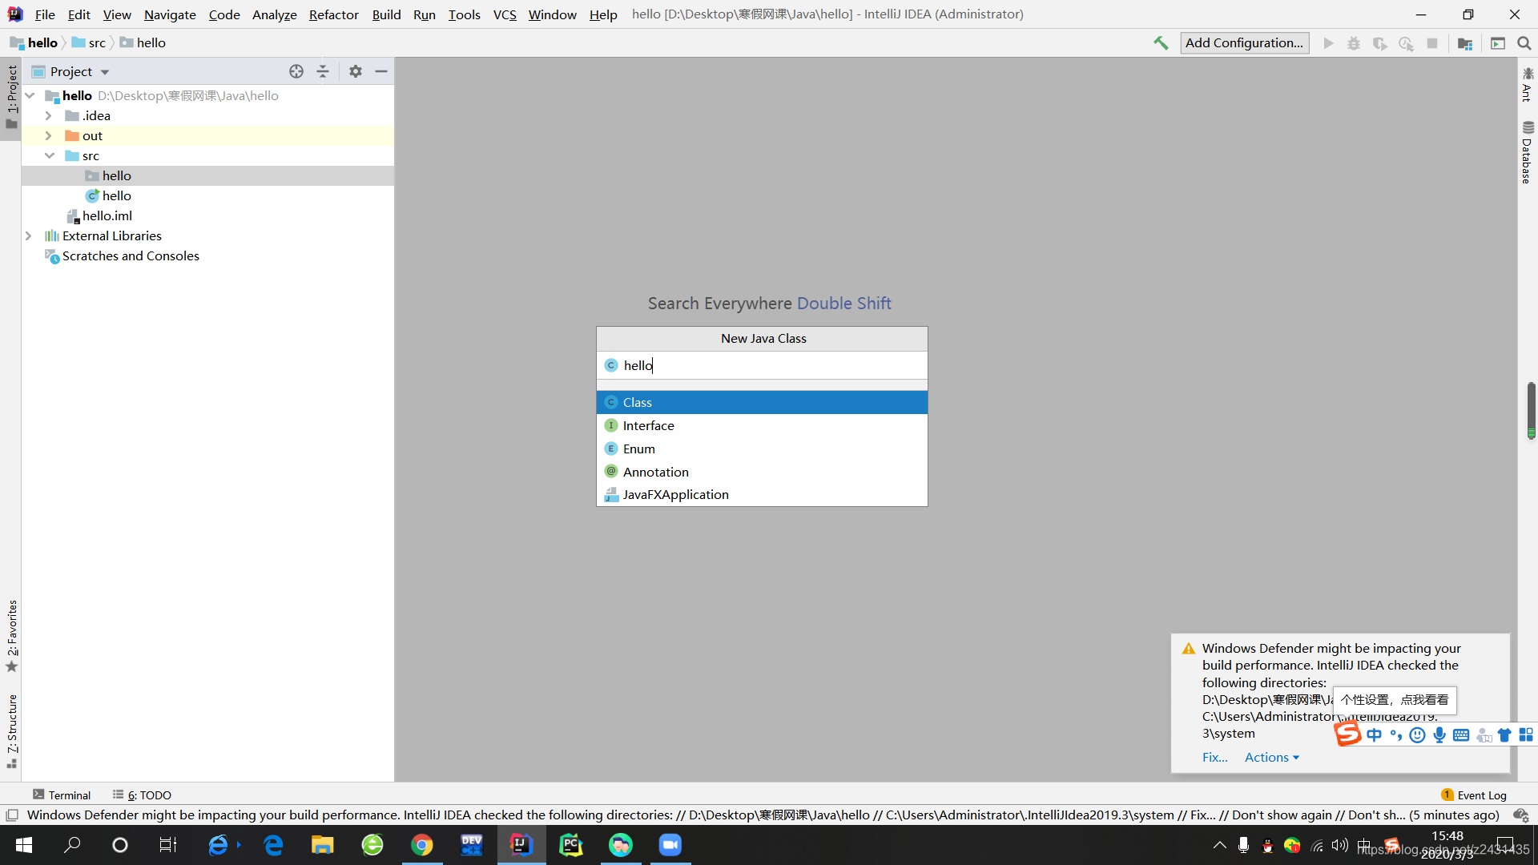This screenshot has width=1538, height=865.
Task: Click the class name input field
Action: point(762,365)
